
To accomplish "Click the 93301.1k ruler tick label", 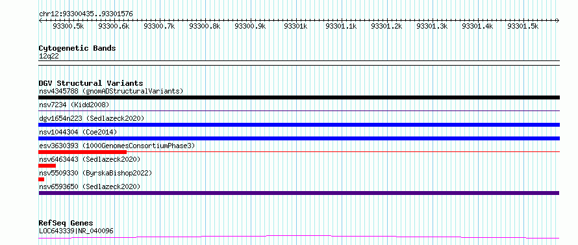I will point(341,26).
